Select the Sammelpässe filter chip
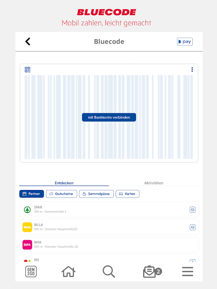The height and width of the screenshot is (289, 217). pyautogui.click(x=96, y=194)
